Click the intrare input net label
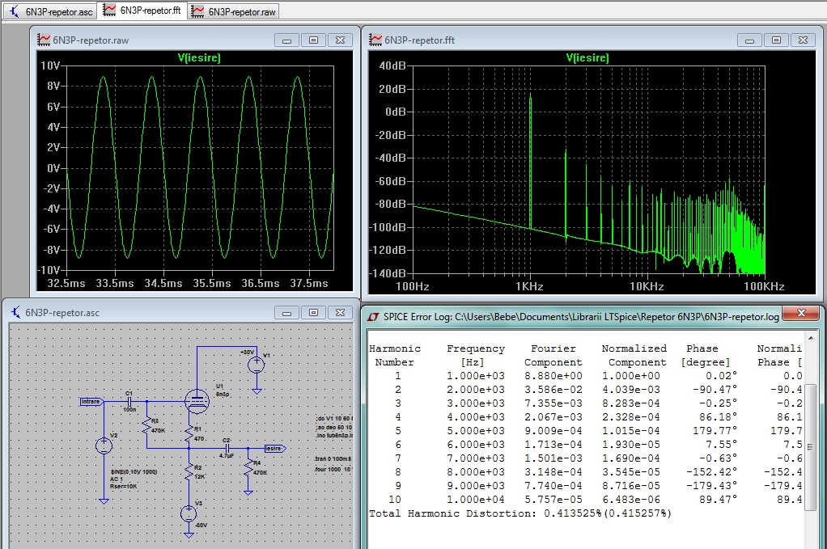The width and height of the screenshot is (827, 549). tap(91, 402)
